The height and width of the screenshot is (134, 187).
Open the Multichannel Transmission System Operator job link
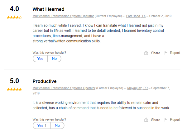coord(63,16)
